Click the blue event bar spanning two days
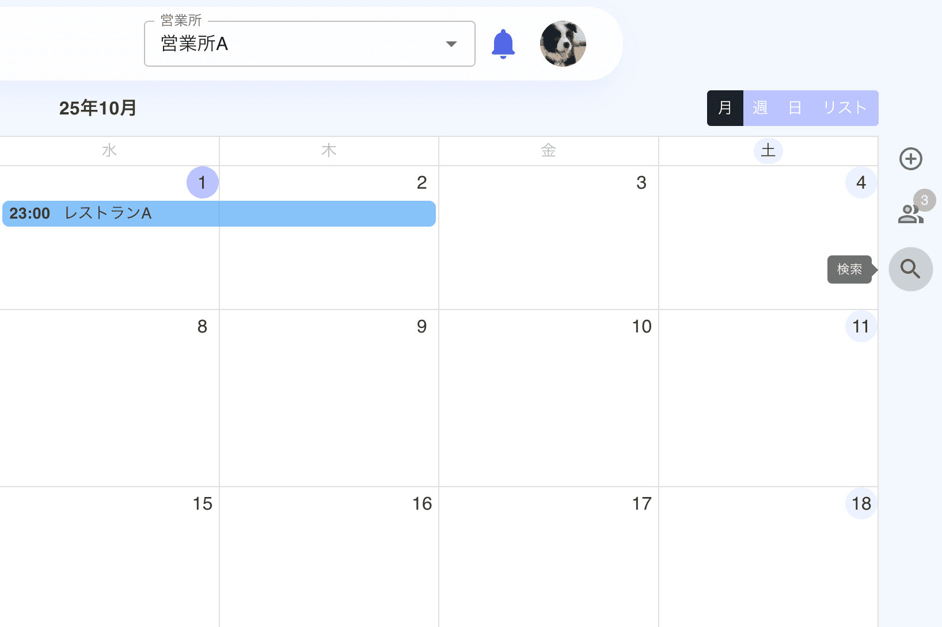The height and width of the screenshot is (627, 942). (219, 213)
